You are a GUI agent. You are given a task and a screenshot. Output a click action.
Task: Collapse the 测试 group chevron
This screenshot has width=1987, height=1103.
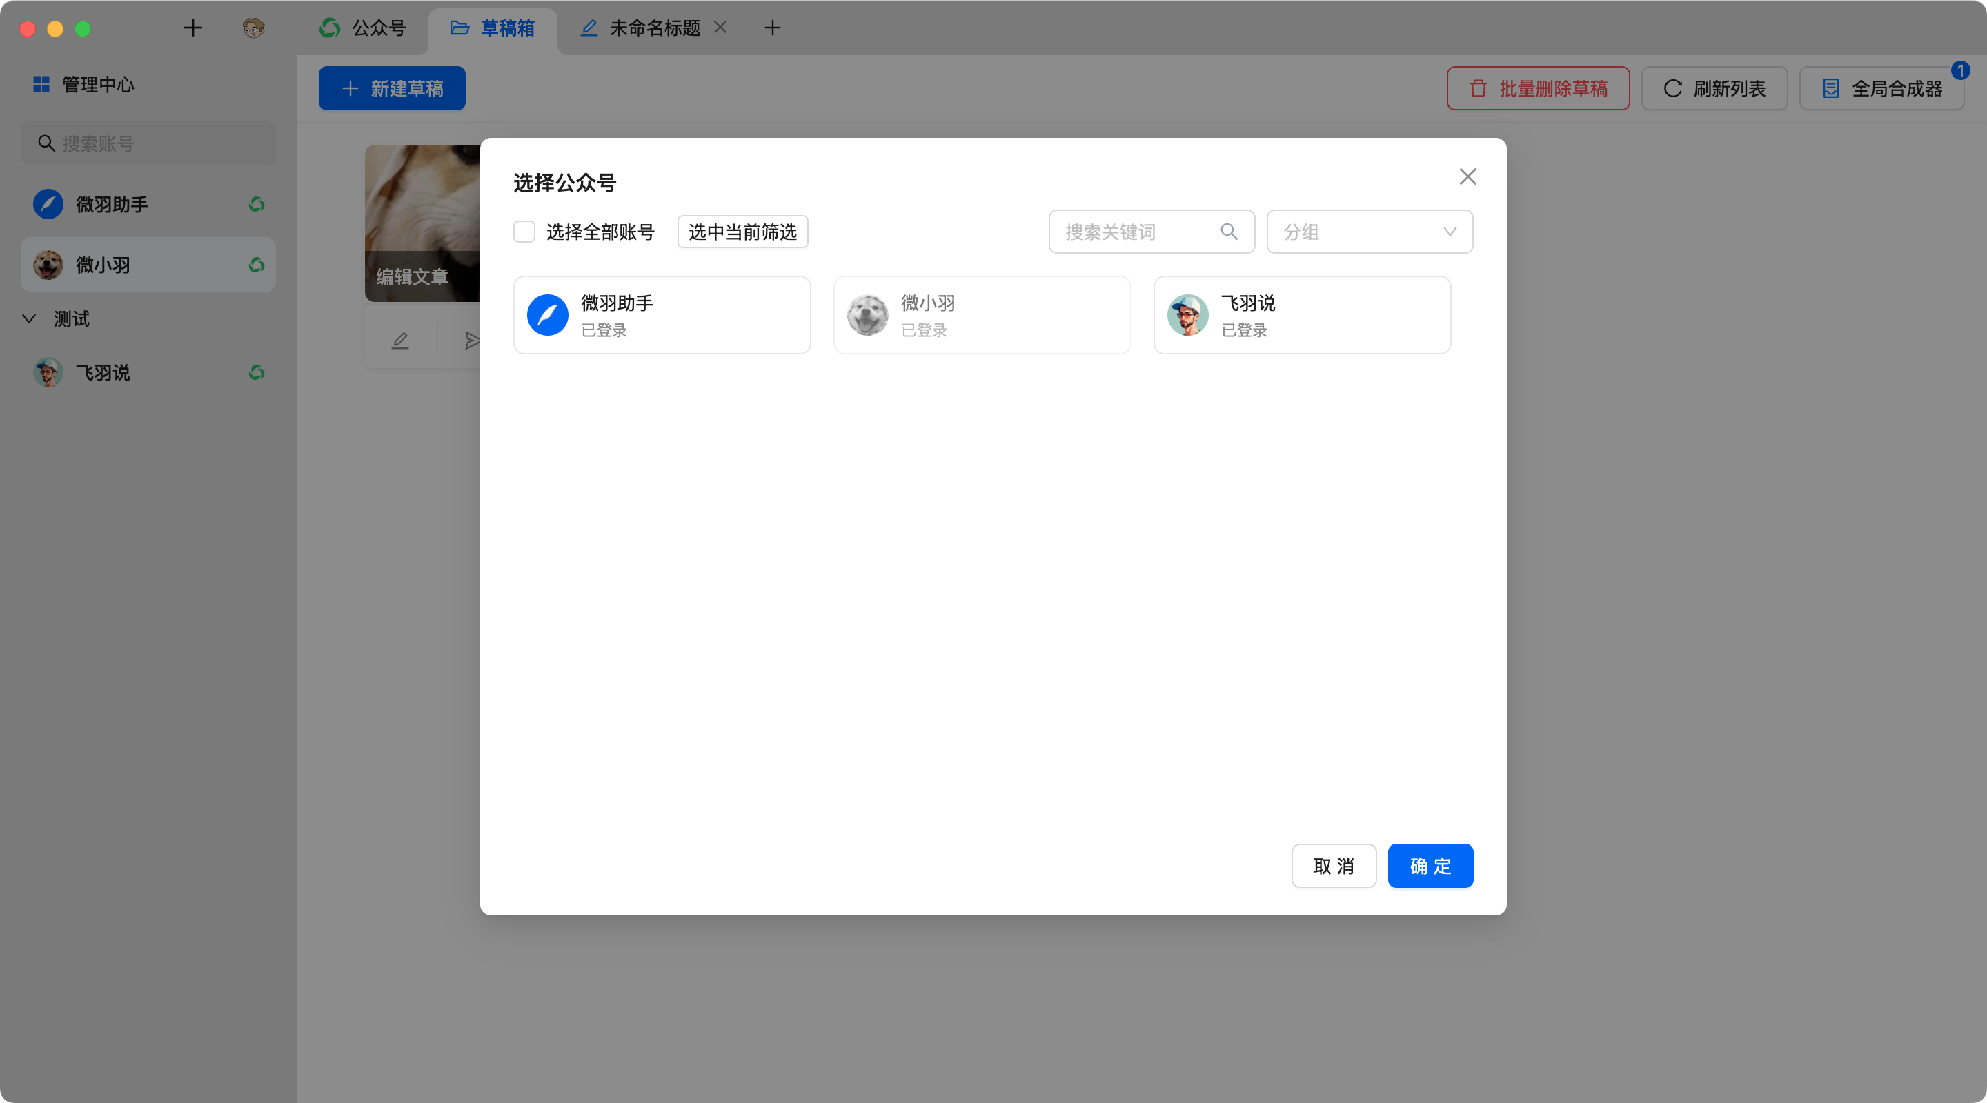29,318
